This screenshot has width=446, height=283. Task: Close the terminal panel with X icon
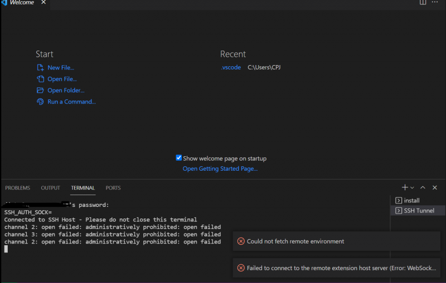[435, 188]
